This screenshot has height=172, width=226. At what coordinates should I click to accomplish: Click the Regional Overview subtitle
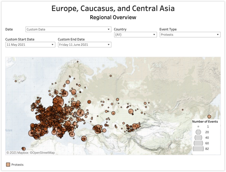113,18
